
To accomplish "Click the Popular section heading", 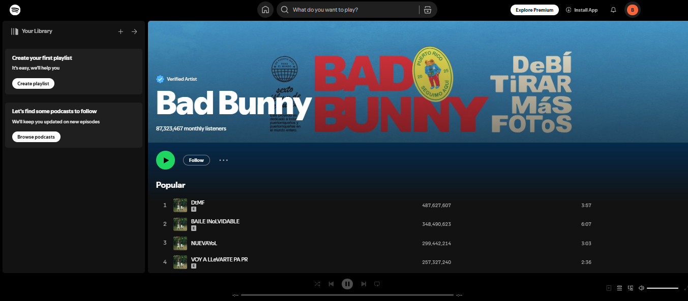I will (171, 185).
